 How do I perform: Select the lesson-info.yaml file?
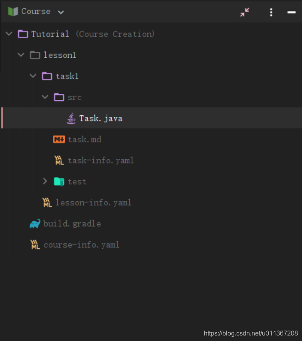pos(93,203)
